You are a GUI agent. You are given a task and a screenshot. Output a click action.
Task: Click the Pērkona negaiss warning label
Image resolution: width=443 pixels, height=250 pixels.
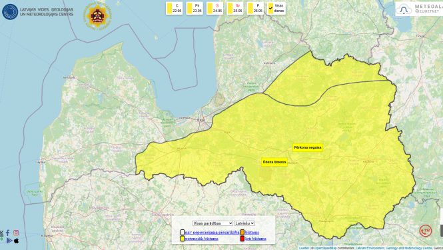[308, 147]
